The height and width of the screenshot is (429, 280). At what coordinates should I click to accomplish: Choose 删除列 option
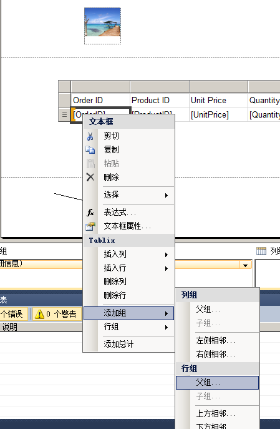(x=129, y=281)
